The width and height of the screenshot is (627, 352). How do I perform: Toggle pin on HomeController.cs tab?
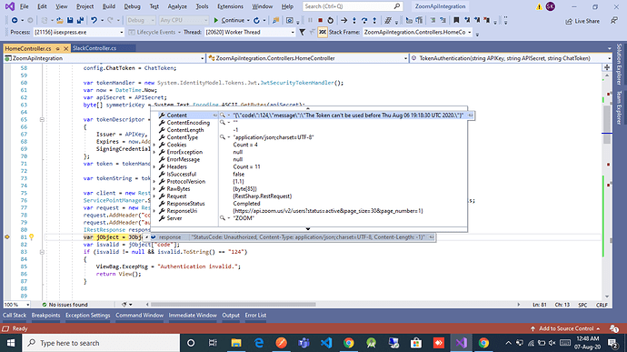point(57,48)
